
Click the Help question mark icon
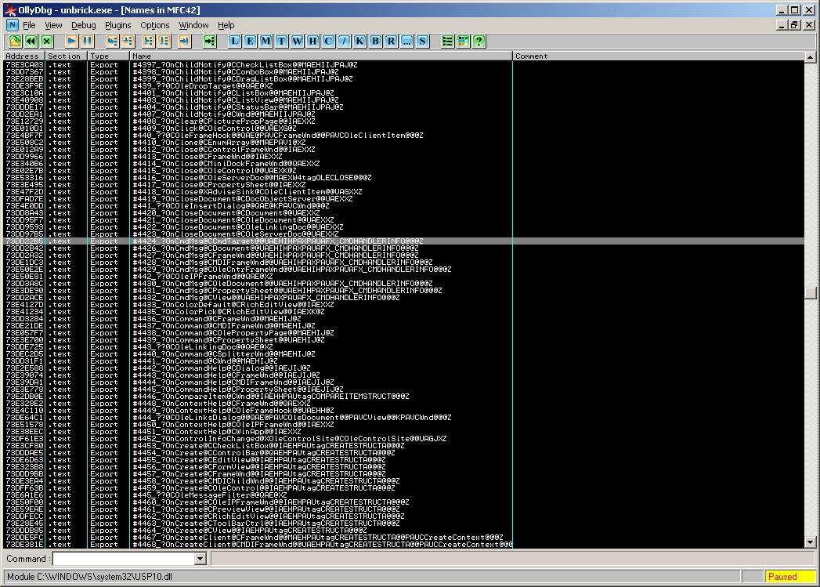click(479, 41)
